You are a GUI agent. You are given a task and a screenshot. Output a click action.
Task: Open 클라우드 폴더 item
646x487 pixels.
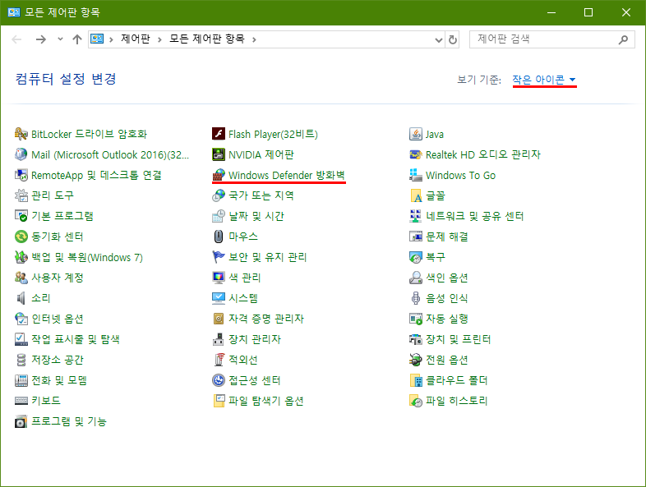point(449,380)
